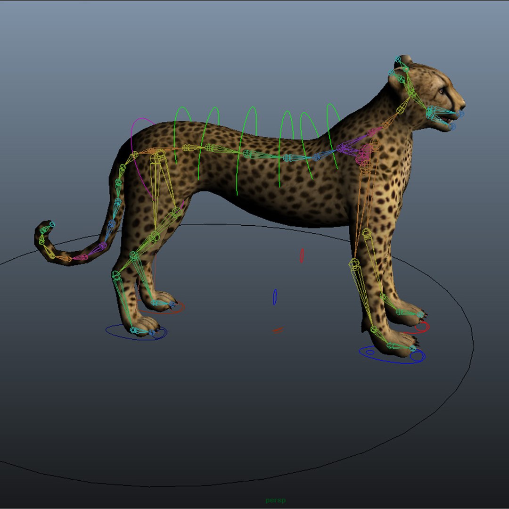Click the small red floating ellipse control
The height and width of the screenshot is (509, 509).
[302, 255]
